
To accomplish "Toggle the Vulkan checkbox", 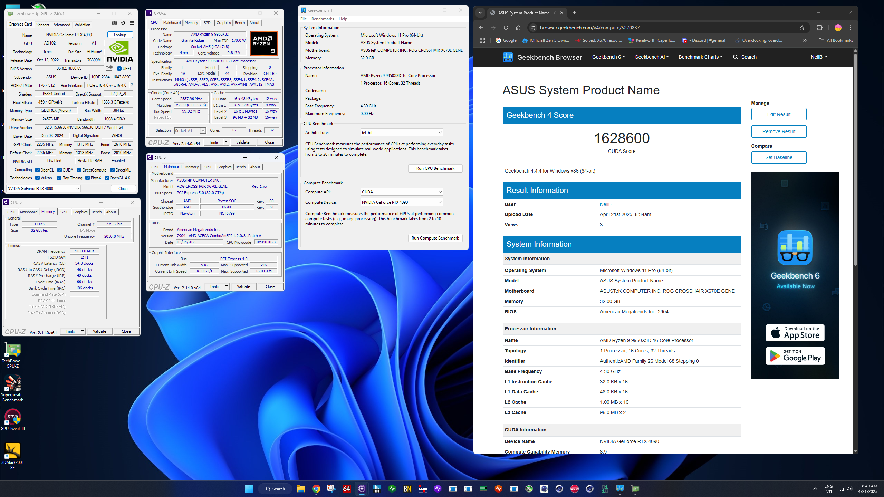I will (x=37, y=178).
